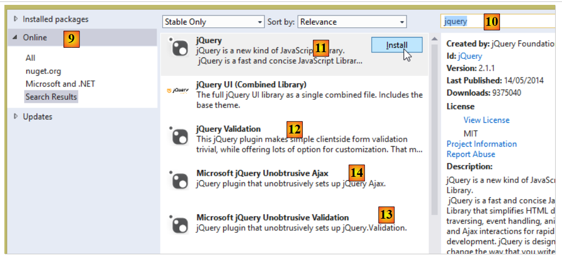Select Microsoft and .NET source

(x=60, y=84)
